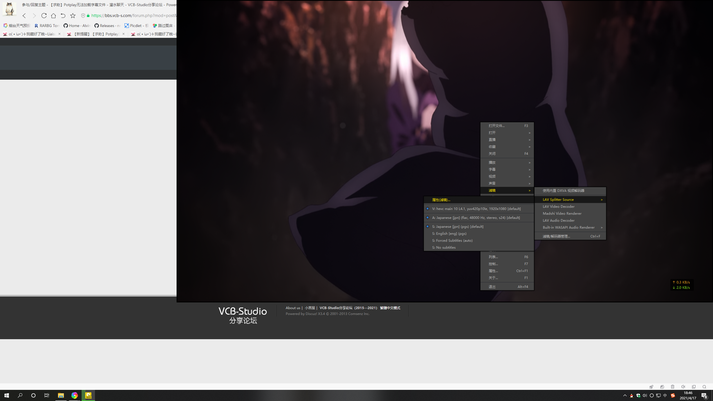This screenshot has width=713, height=401.
Task: Expand the 直播 submenu
Action: [x=507, y=140]
